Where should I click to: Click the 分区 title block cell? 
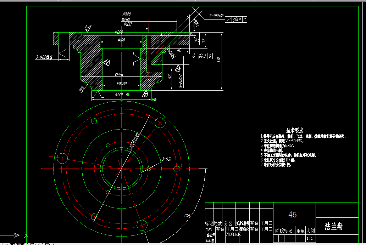coord(228,223)
